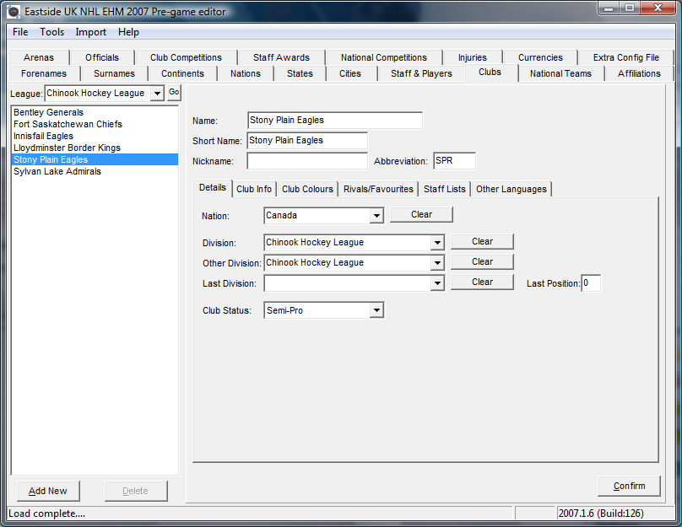The image size is (682, 527).
Task: Select Innisfail Eagles in club list
Action: pos(95,136)
